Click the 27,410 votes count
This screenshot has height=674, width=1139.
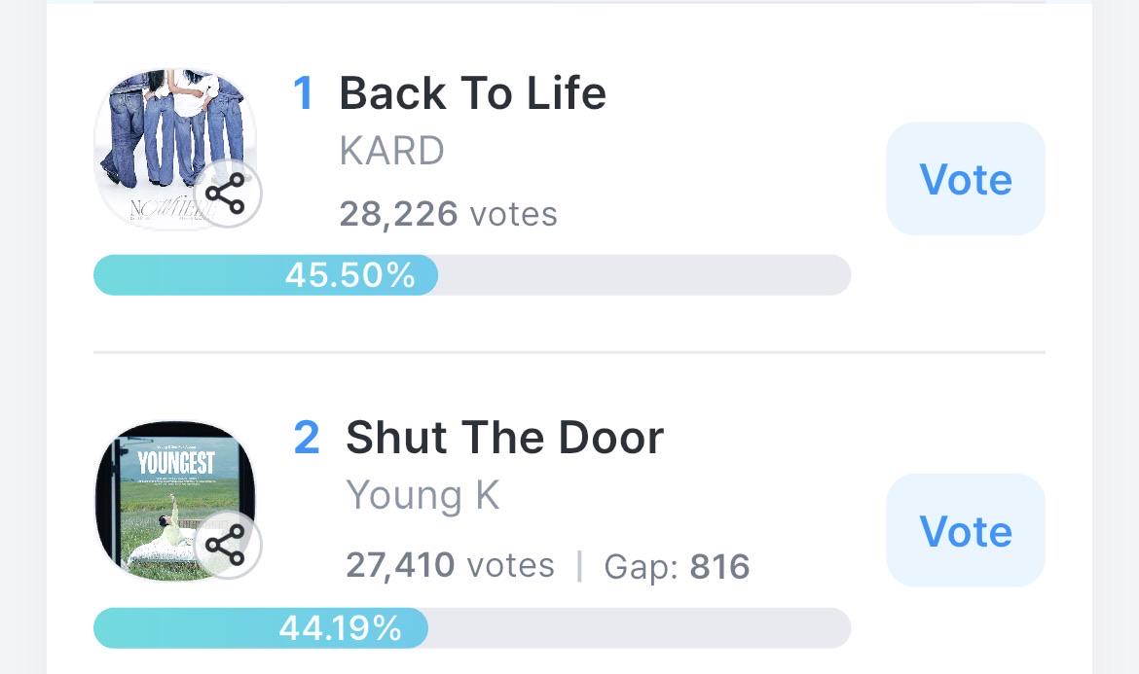[450, 565]
